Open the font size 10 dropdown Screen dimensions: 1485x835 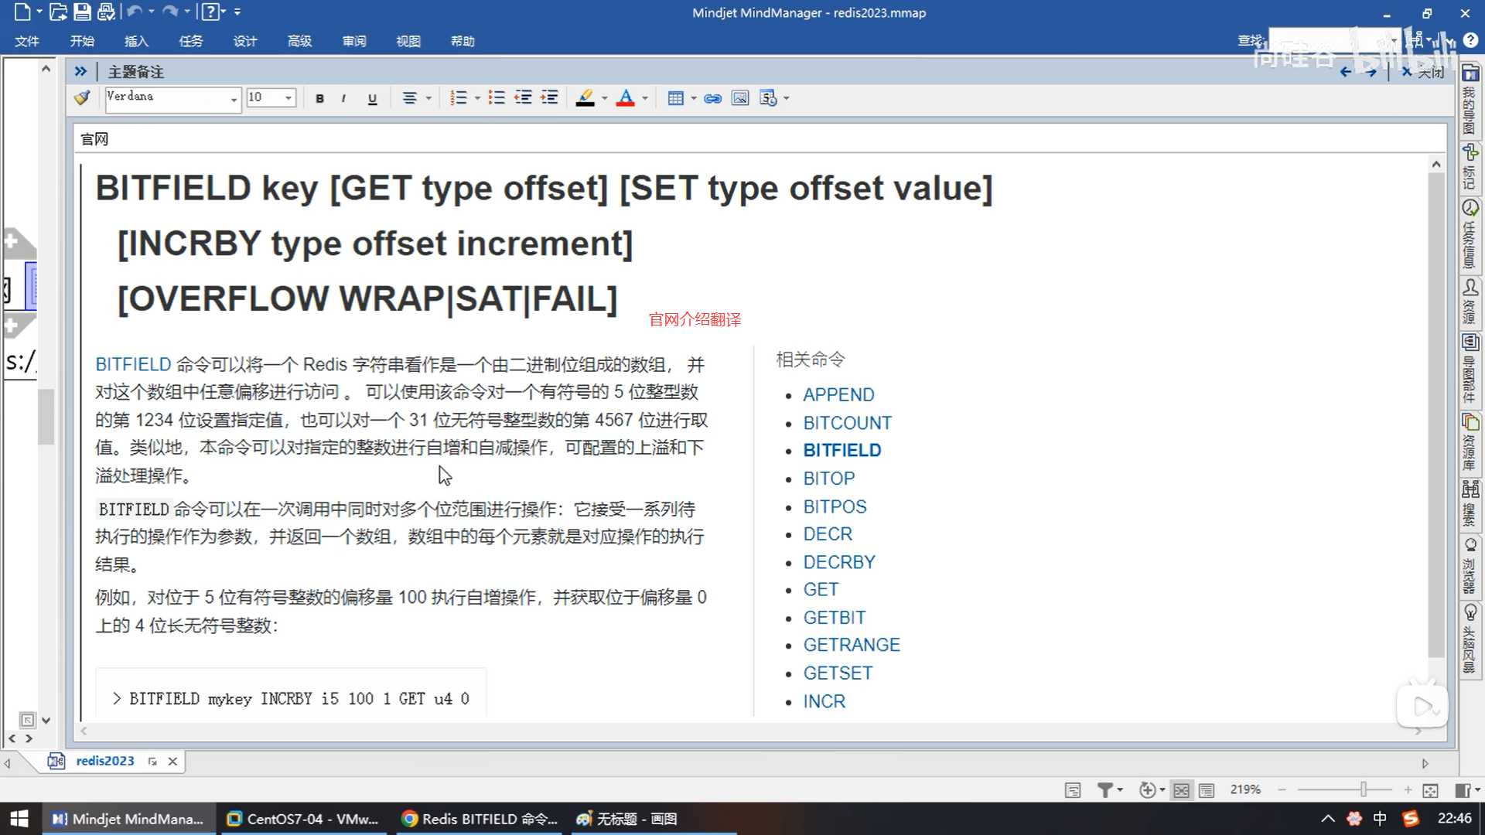click(288, 98)
